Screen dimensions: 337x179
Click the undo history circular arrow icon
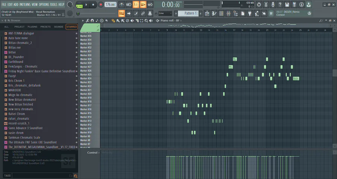point(259,4)
